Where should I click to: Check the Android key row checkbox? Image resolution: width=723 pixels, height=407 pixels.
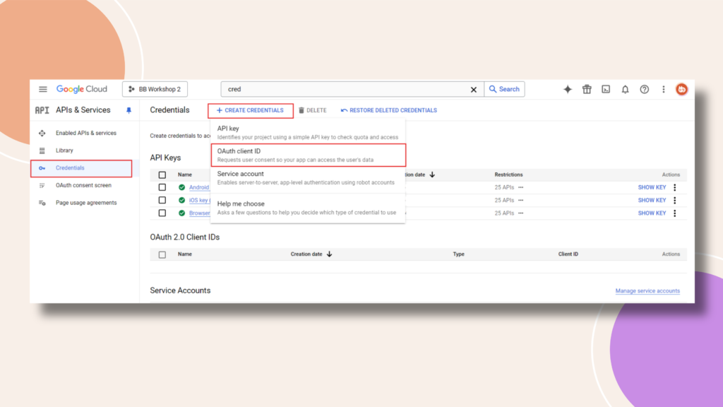[x=162, y=187]
